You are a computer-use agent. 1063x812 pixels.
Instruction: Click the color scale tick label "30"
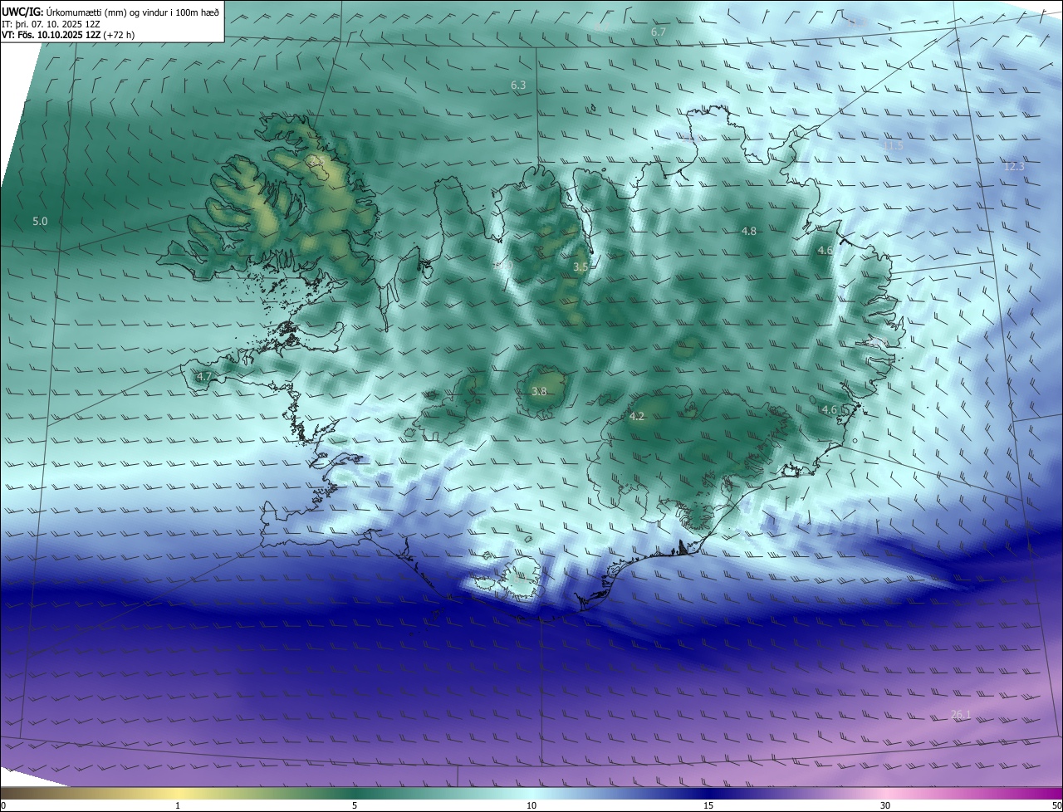tap(885, 805)
